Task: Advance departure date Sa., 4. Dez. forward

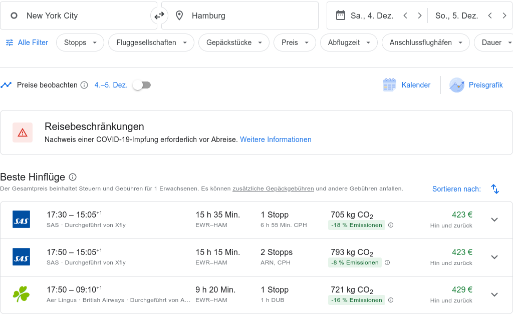Action: [420, 15]
